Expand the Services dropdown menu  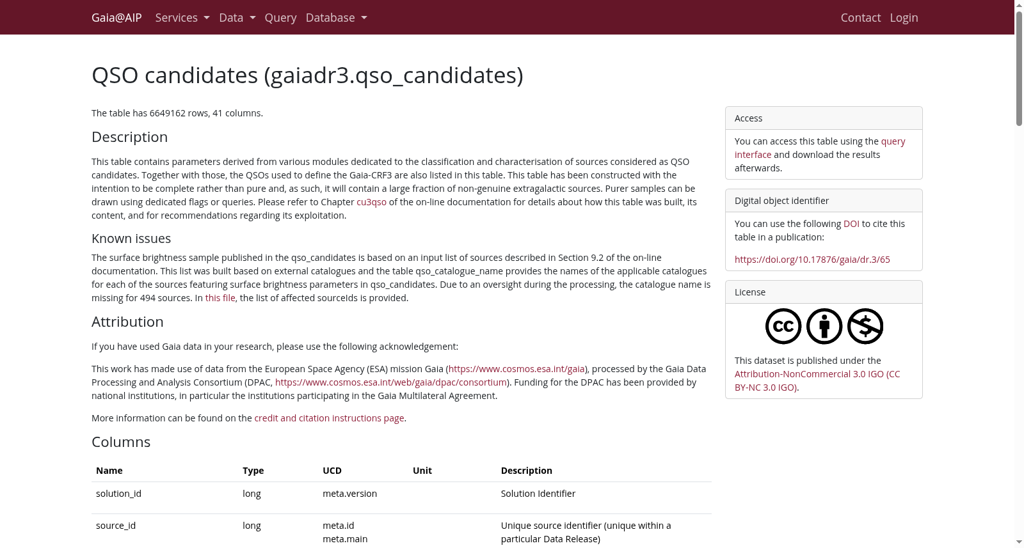[x=182, y=17]
